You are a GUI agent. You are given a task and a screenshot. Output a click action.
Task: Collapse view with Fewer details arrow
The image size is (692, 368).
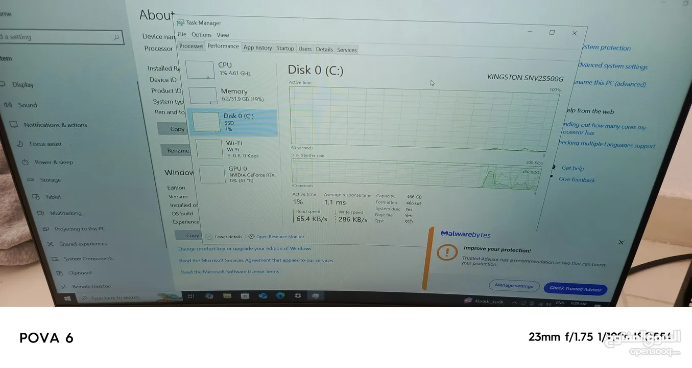coord(208,237)
